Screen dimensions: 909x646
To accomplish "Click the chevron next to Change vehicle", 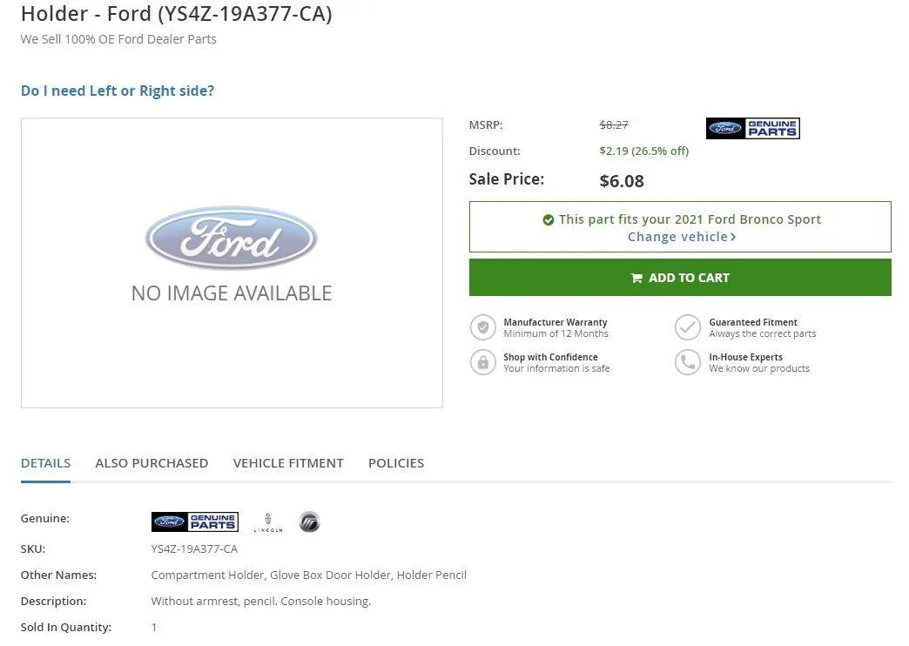I will coord(733,237).
